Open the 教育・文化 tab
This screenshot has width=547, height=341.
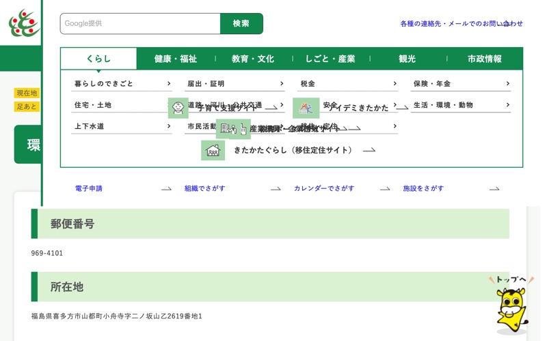pyautogui.click(x=253, y=59)
